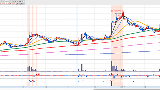
Task: Click the tall mid-November volume bar
Action: tap(82, 68)
